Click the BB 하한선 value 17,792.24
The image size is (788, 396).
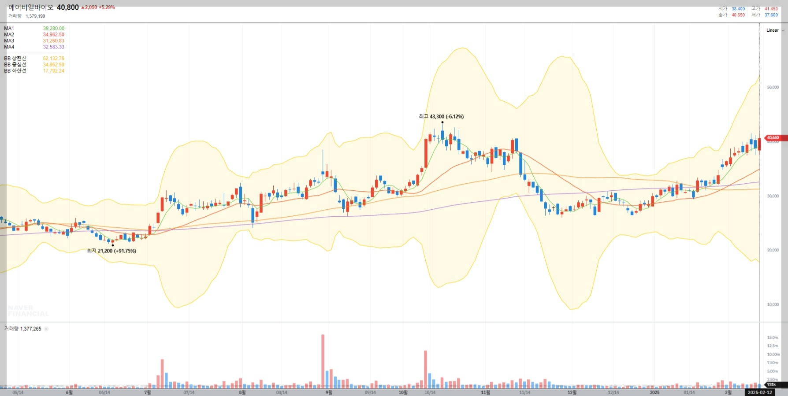pos(54,71)
